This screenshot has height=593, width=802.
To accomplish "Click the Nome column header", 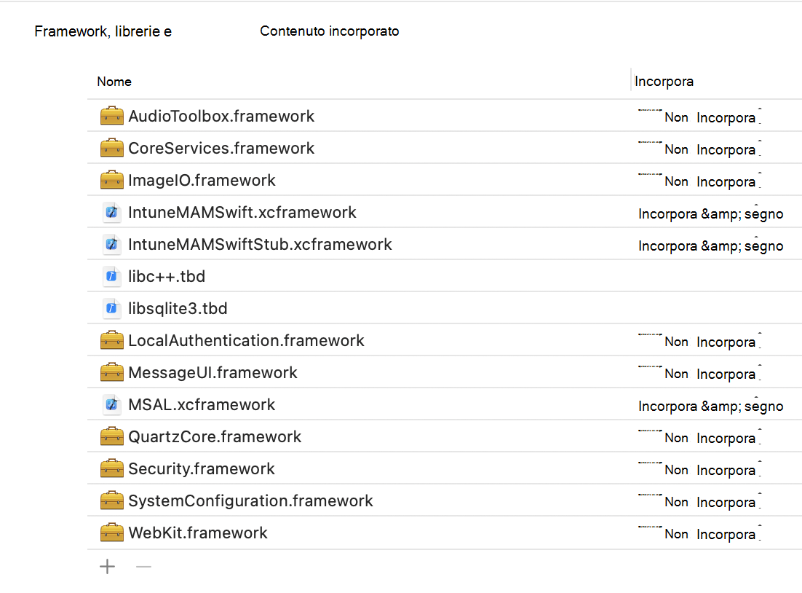I will click(114, 82).
